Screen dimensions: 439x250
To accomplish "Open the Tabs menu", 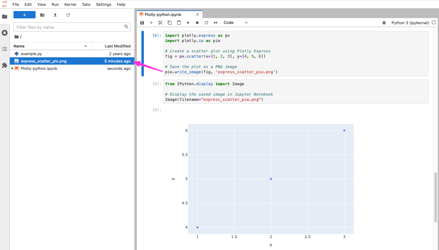I will 86,4.
